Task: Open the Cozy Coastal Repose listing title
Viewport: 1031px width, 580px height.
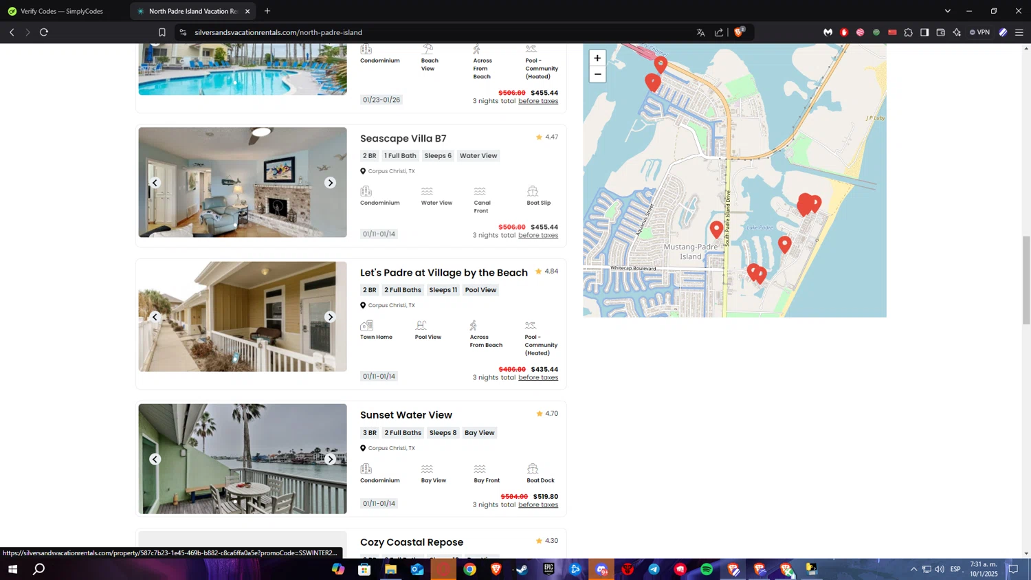Action: click(x=412, y=542)
